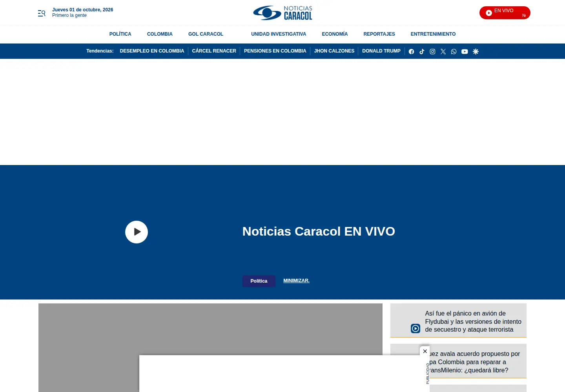The image size is (565, 392).
Task: Select trending topic JHON CALZONES
Action: pos(334,51)
